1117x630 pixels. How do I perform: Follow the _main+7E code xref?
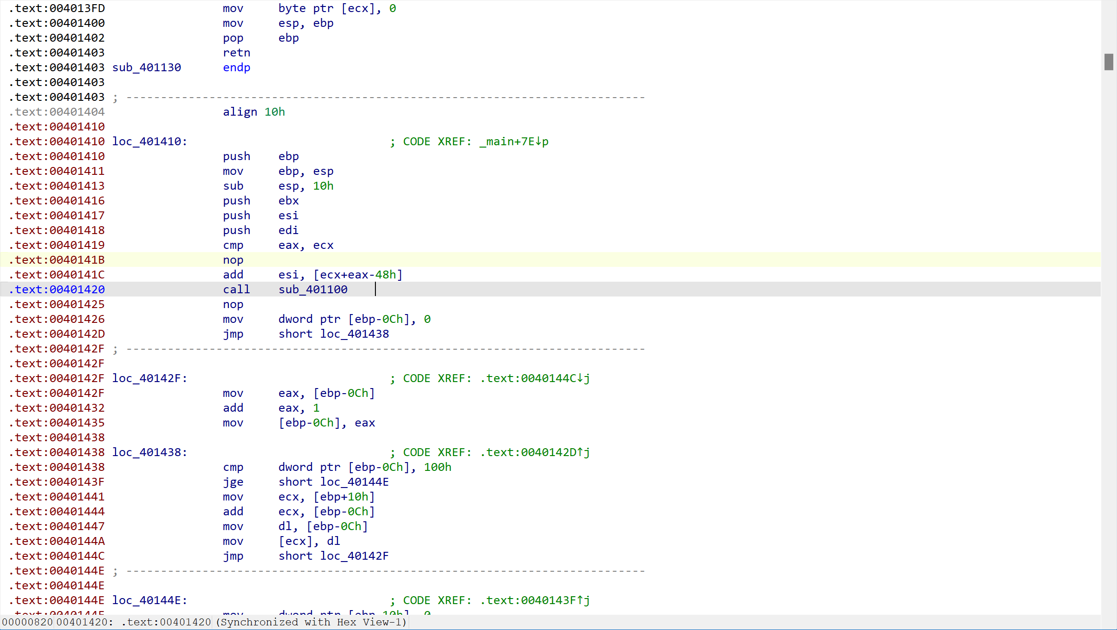514,142
